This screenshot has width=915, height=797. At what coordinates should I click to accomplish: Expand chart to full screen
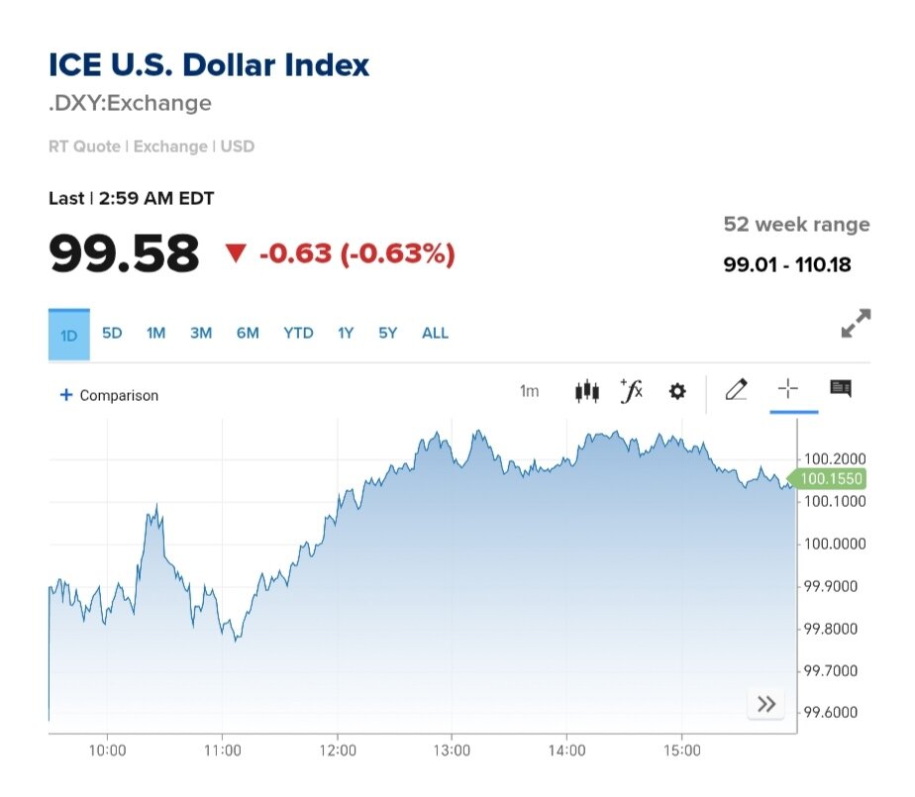pyautogui.click(x=856, y=324)
